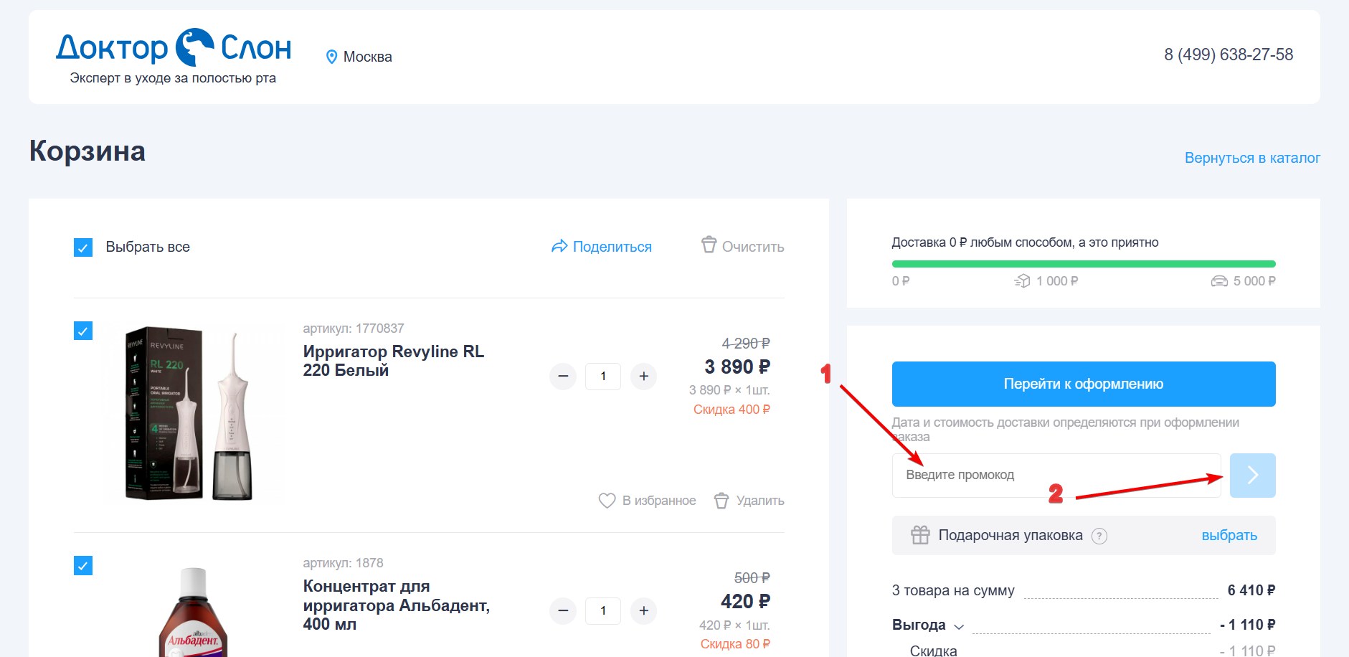1349x657 pixels.
Task: Click the trash icon beside Удалить
Action: click(x=721, y=501)
